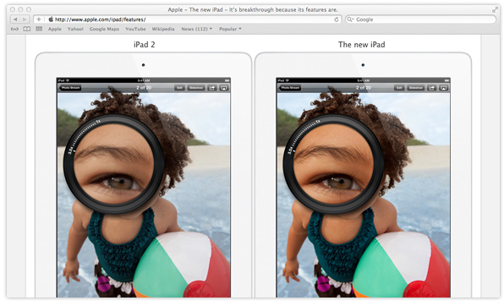
Task: Open the Apple bookmark in the bookmarks bar
Action: [x=55, y=29]
